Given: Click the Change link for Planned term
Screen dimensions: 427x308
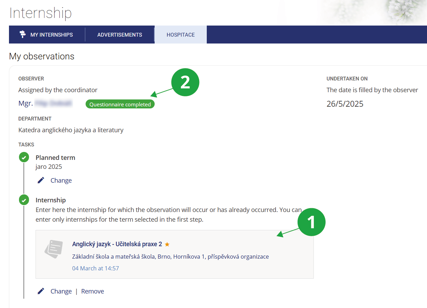Looking at the screenshot, I should pos(61,180).
